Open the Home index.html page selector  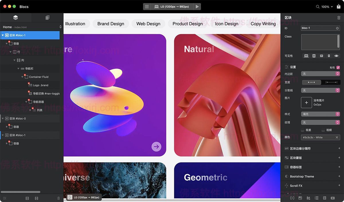32,27
